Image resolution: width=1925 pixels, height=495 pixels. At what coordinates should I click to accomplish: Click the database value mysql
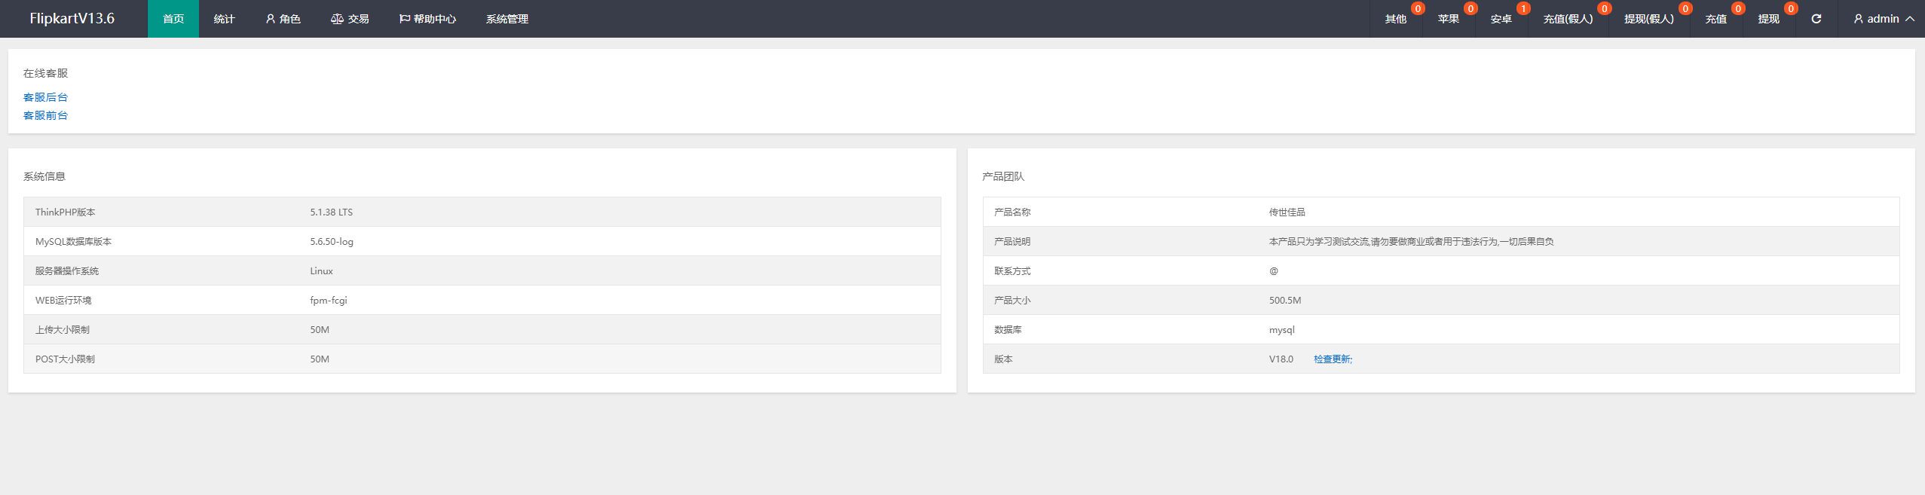tap(1281, 330)
